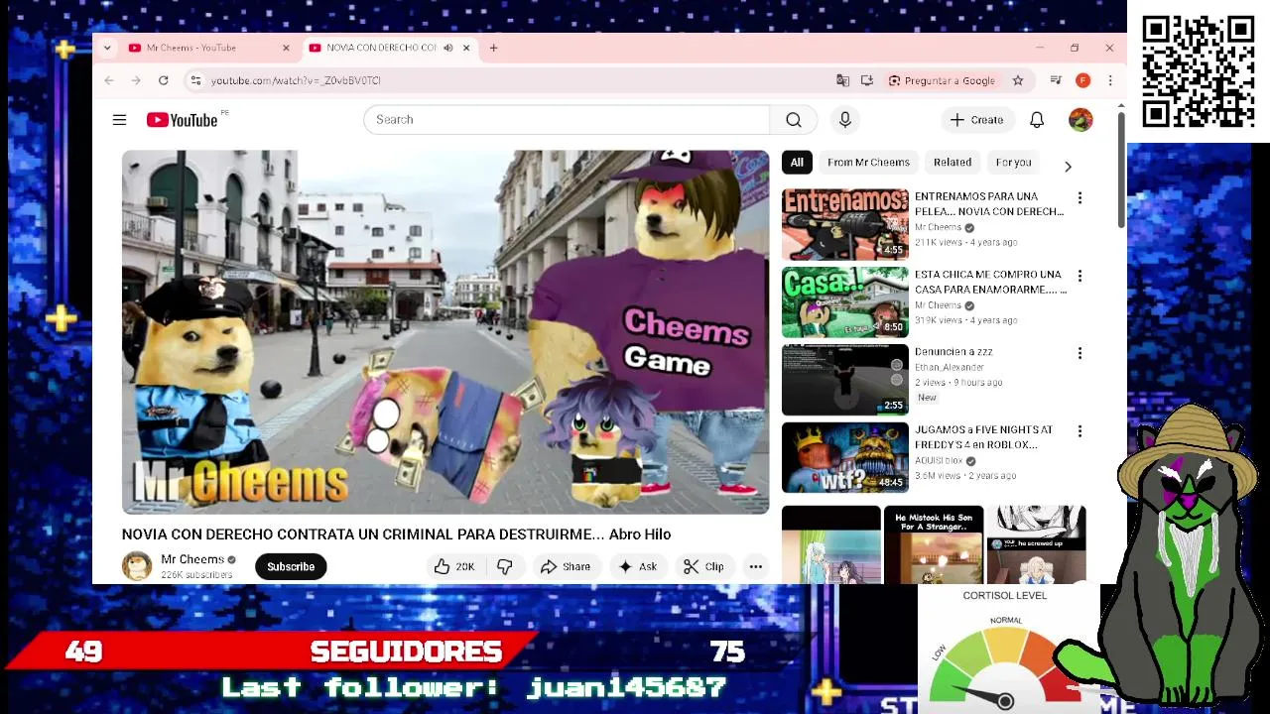Screen dimensions: 1270x714
Task: Show more filter chips with right chevron
Action: [x=1068, y=167]
